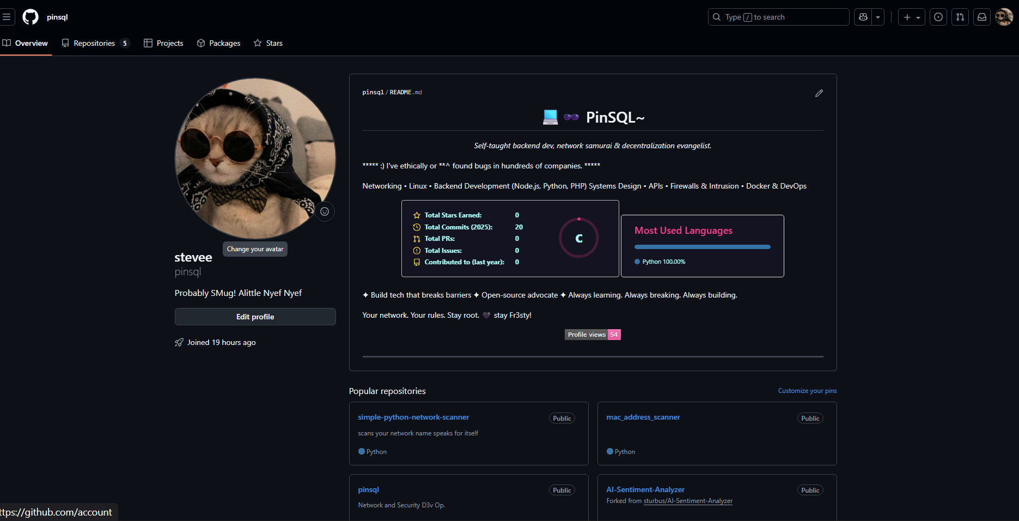Open the Packages tab
This screenshot has width=1019, height=521.
coord(219,43)
